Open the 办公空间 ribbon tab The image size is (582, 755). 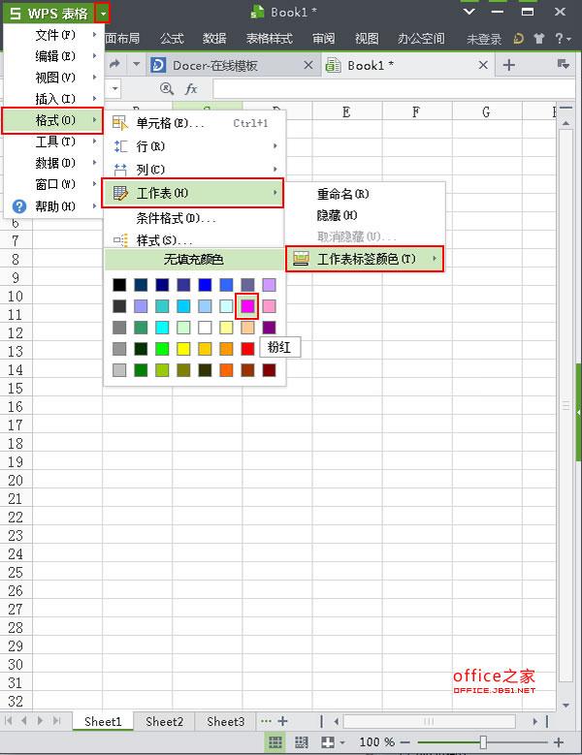tap(421, 39)
